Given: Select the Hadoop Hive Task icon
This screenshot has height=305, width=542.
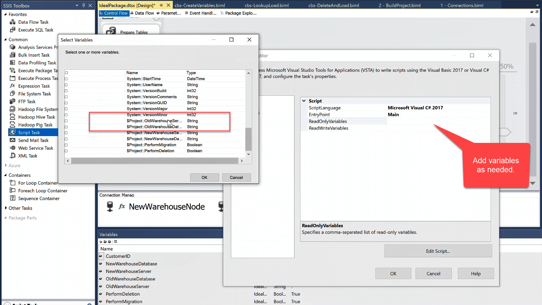Looking at the screenshot, I should coord(12,117).
